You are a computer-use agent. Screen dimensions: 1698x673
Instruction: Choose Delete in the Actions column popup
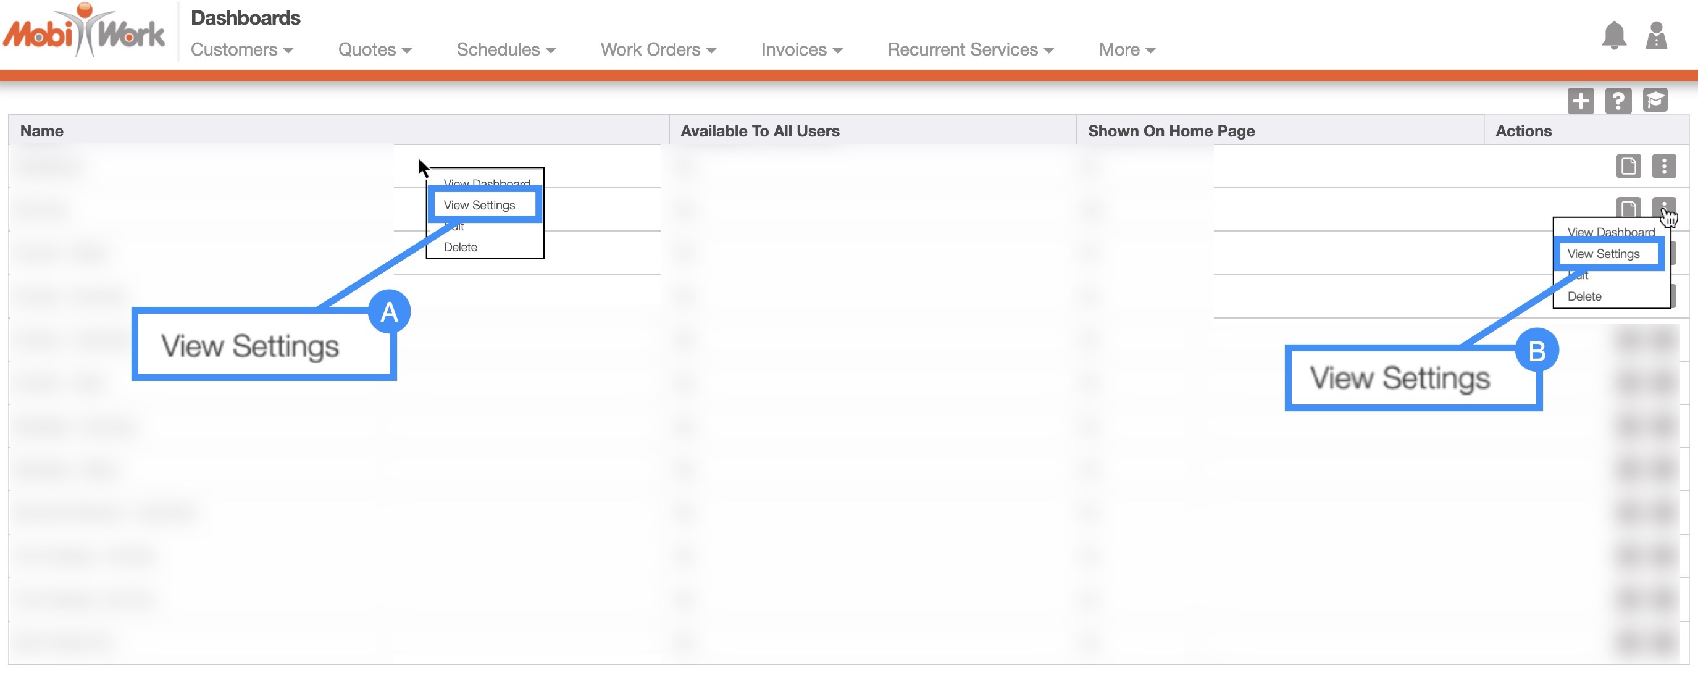1584,296
